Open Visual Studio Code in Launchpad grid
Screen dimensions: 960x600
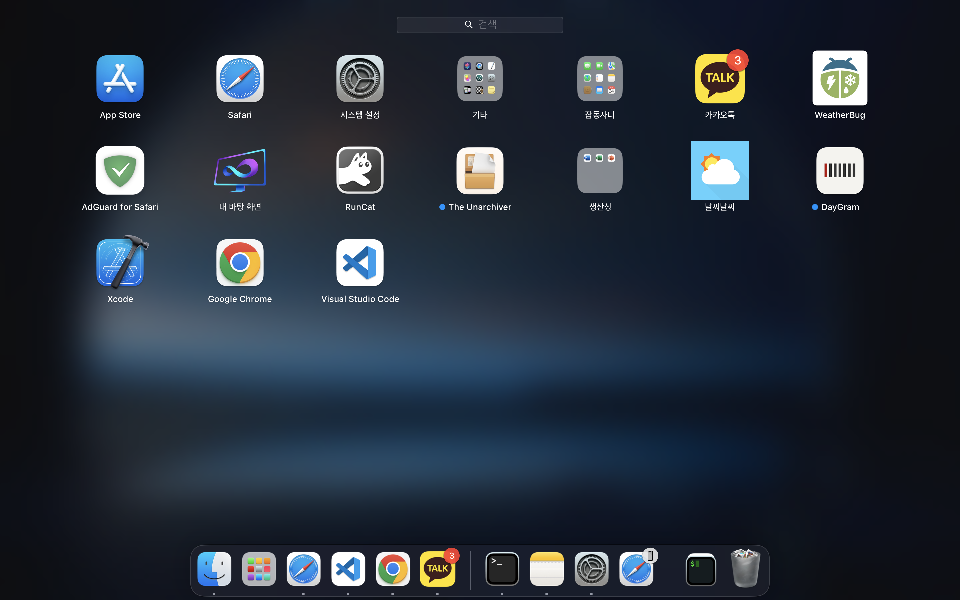click(360, 263)
